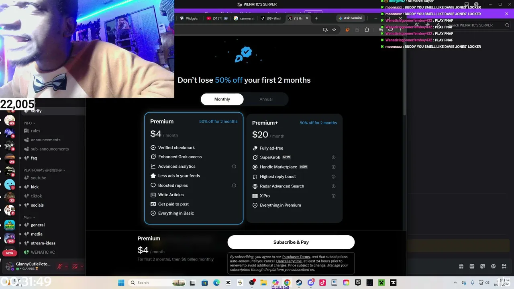The image size is (514, 289).
Task: Open Discord from the taskbar
Action: pos(311,283)
